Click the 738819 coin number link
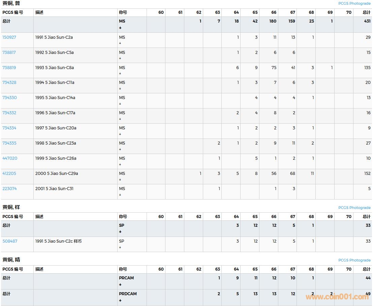Screen dimensions: 373x306 coord(9,68)
